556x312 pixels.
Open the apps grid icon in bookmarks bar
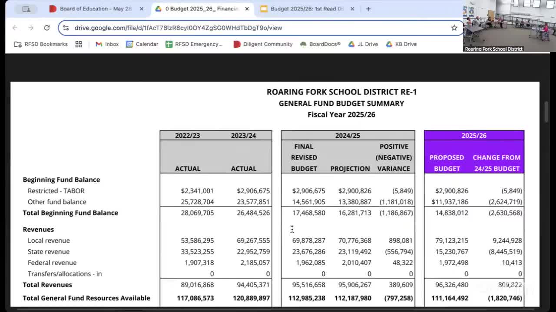79,44
